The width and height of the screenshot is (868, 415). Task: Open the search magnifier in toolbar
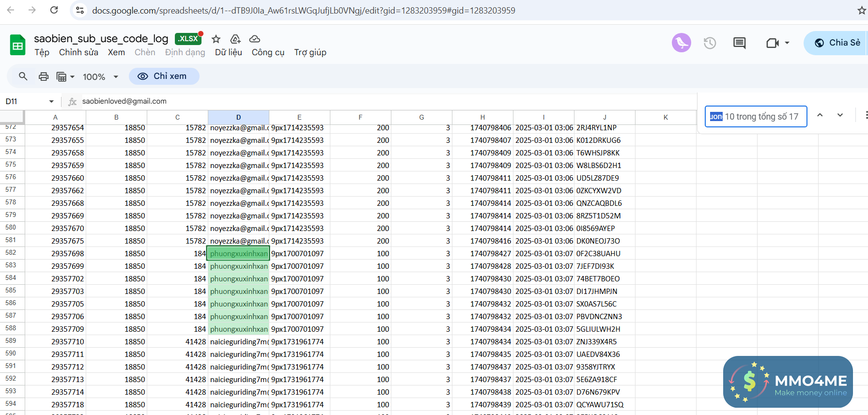(23, 77)
